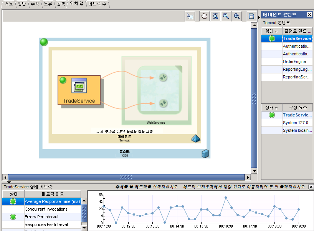
Task: Click the lower WebServices node icon
Action: coord(163,103)
